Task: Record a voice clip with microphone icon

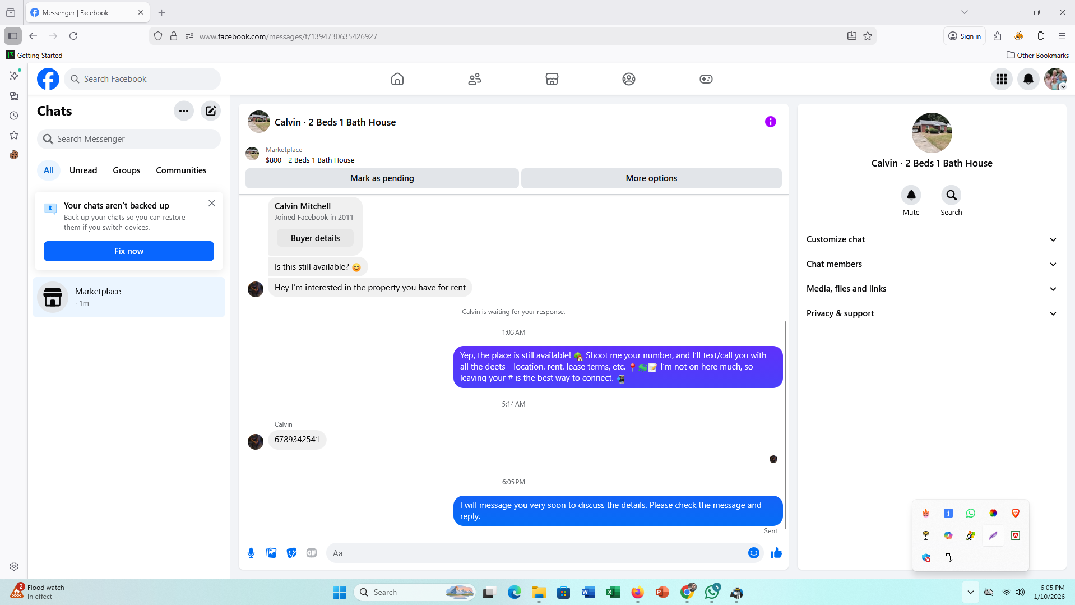Action: tap(251, 553)
